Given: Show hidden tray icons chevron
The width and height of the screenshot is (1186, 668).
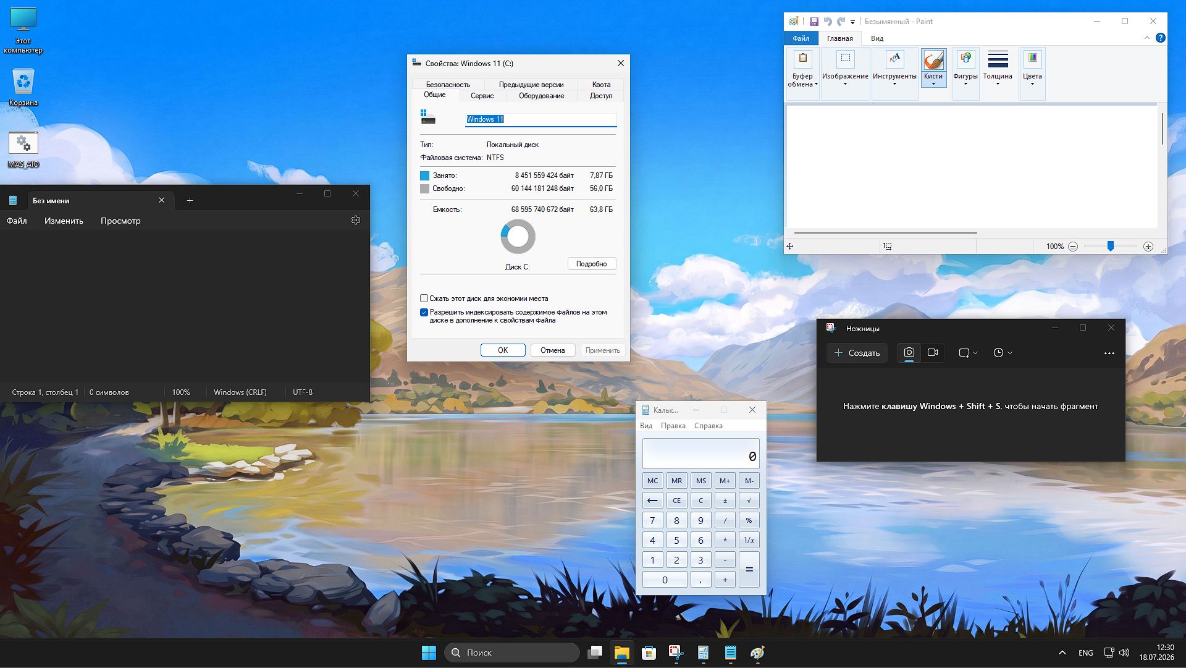Looking at the screenshot, I should (x=1062, y=653).
